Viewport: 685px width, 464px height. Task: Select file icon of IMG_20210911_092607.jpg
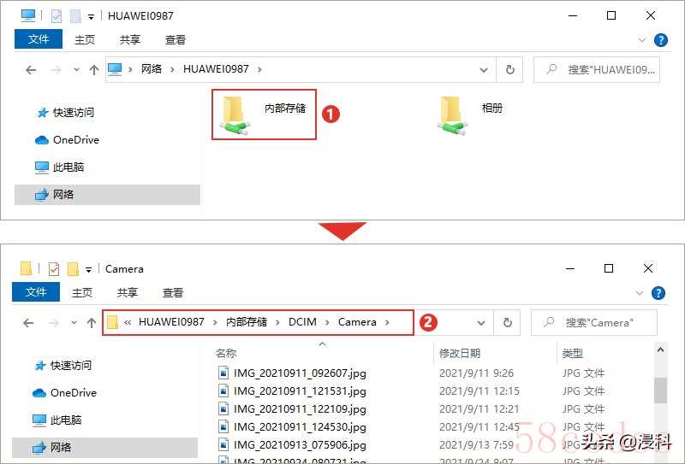point(223,373)
